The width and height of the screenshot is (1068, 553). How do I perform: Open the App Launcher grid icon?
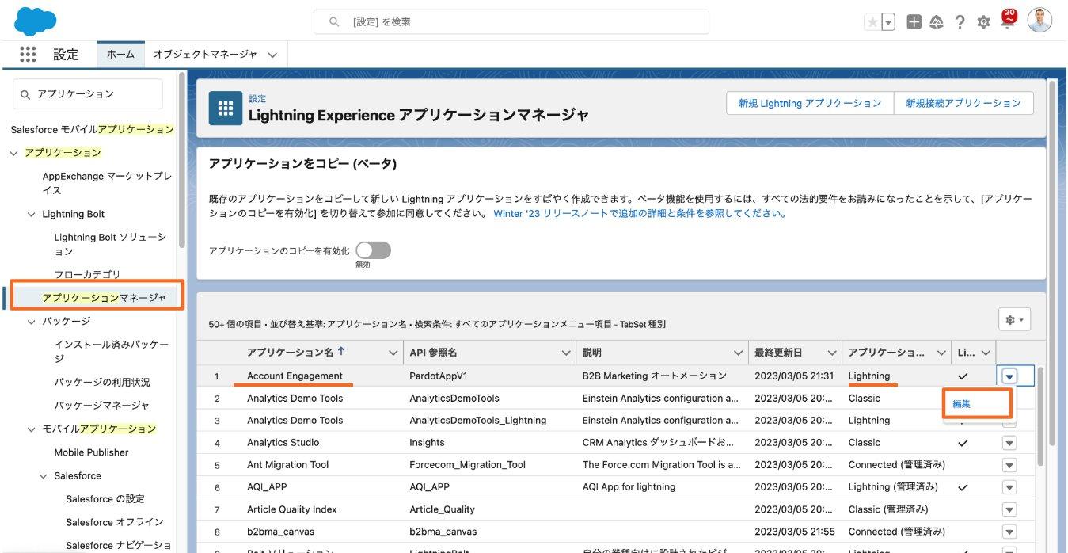(x=28, y=55)
